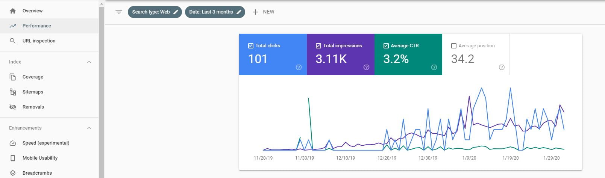Click the Performance trend-line icon
605x178 pixels.
13,26
